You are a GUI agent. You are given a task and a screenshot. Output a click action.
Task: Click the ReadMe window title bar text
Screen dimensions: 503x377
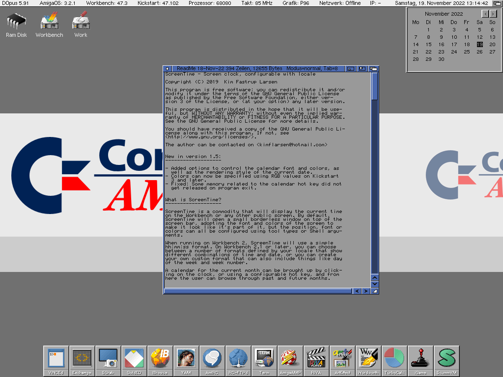(x=257, y=69)
